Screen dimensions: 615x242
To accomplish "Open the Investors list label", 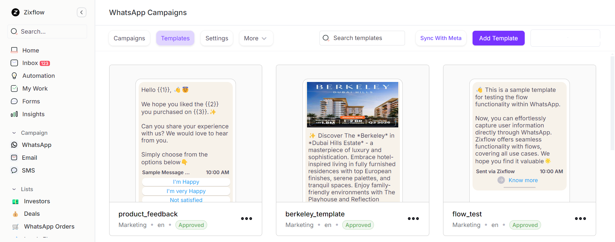I will pyautogui.click(x=37, y=201).
